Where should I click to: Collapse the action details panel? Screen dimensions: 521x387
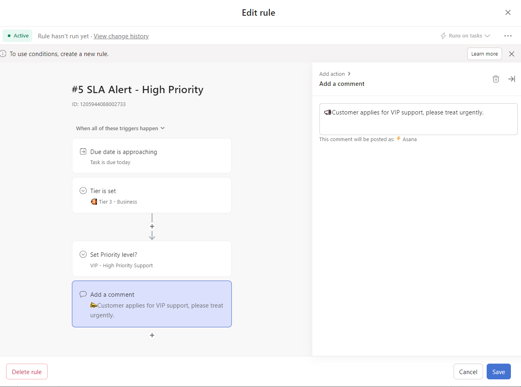[512, 79]
